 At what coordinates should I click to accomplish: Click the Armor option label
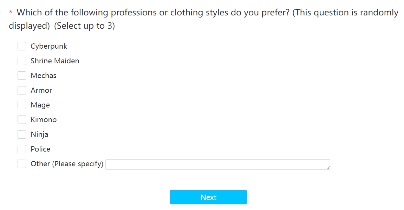(41, 90)
